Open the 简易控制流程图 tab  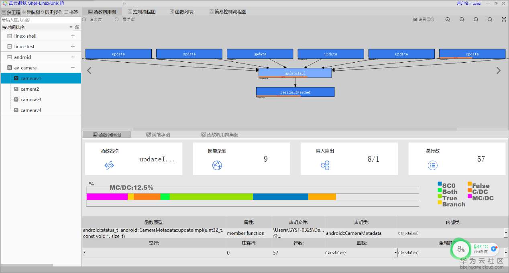pos(228,12)
